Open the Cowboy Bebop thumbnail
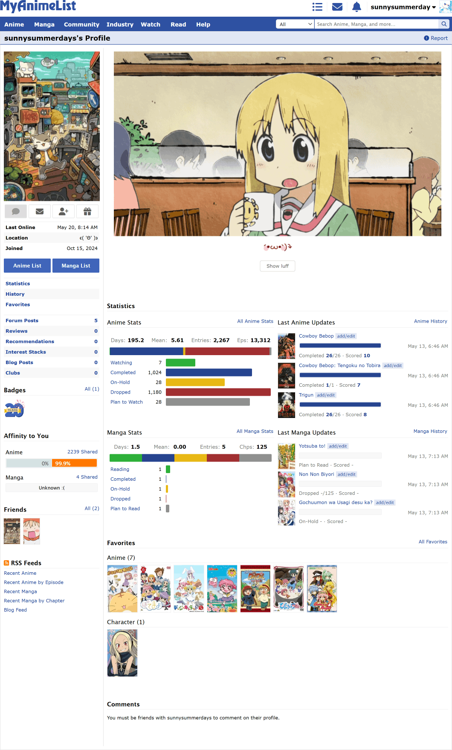The height and width of the screenshot is (750, 452). pyautogui.click(x=287, y=346)
